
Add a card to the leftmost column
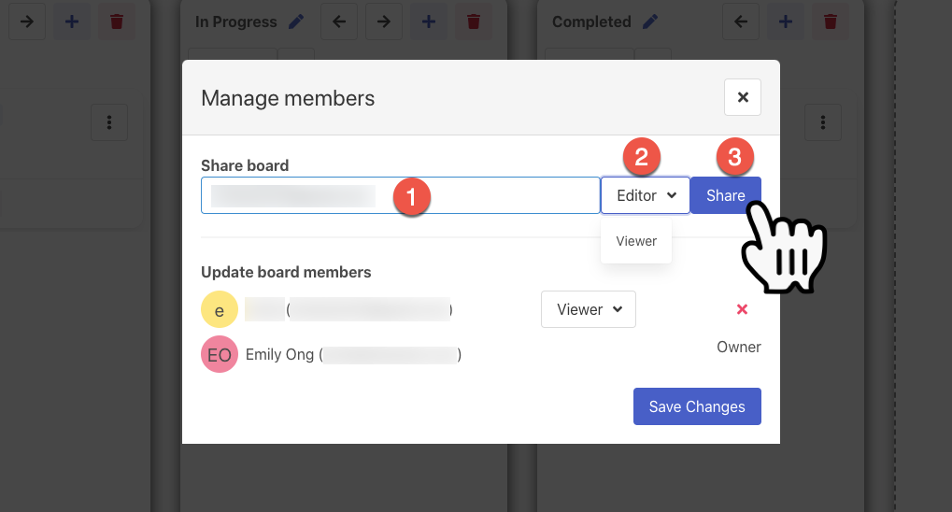pyautogui.click(x=72, y=21)
